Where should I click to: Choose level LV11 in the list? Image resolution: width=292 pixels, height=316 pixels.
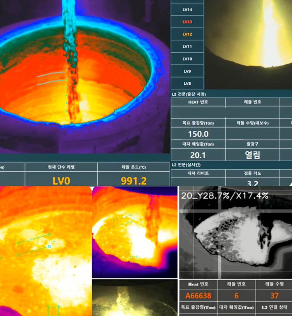[x=187, y=46]
